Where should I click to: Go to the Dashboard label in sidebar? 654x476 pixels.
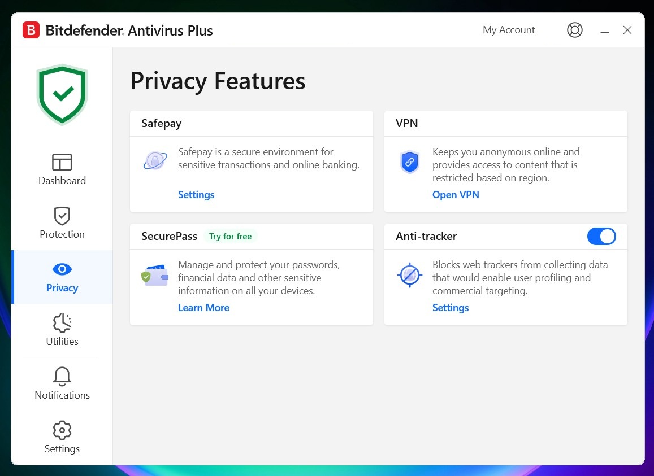62,181
